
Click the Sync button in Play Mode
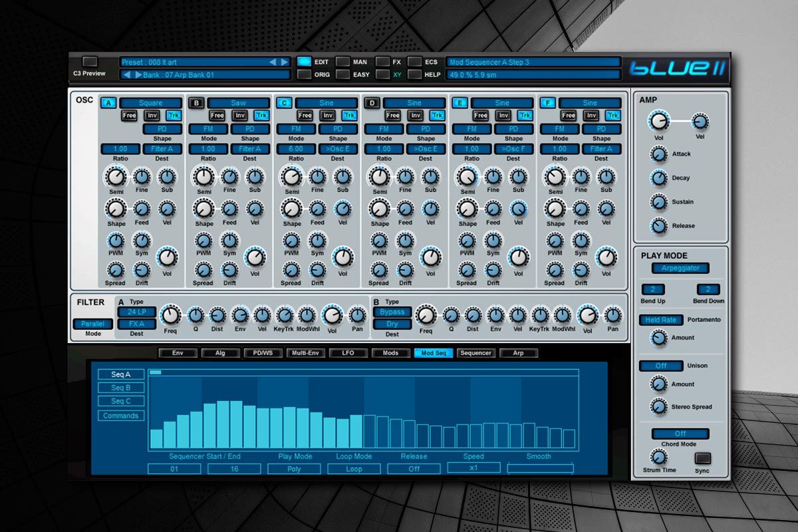[702, 458]
